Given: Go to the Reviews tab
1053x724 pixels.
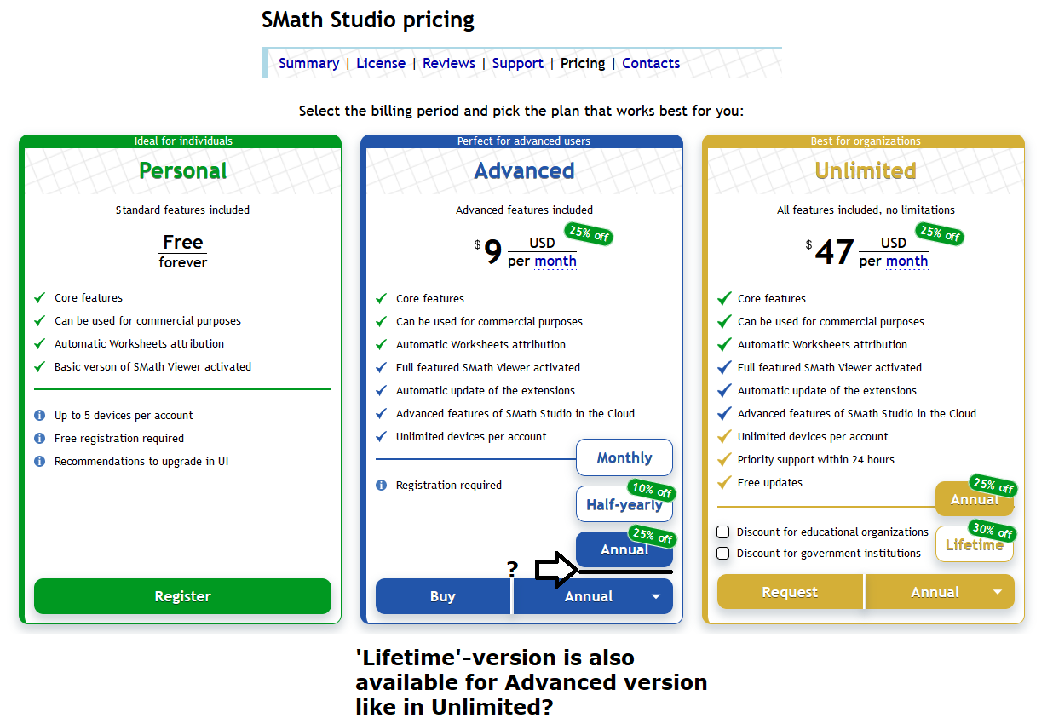Looking at the screenshot, I should click(x=449, y=63).
